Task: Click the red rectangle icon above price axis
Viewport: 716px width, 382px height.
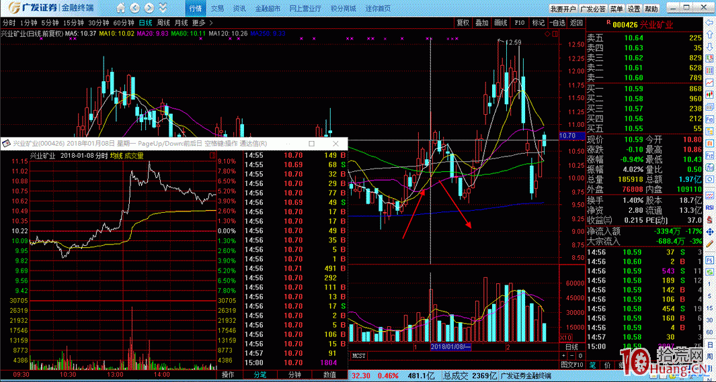Action: [555, 34]
